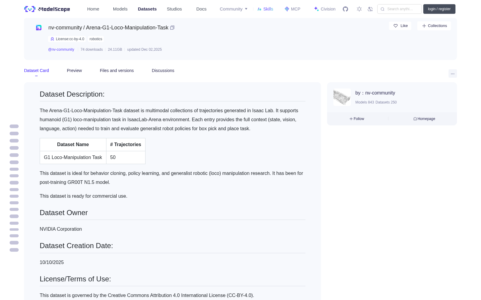
Task: Click the '10/10/2025' date text
Action: pos(52,262)
